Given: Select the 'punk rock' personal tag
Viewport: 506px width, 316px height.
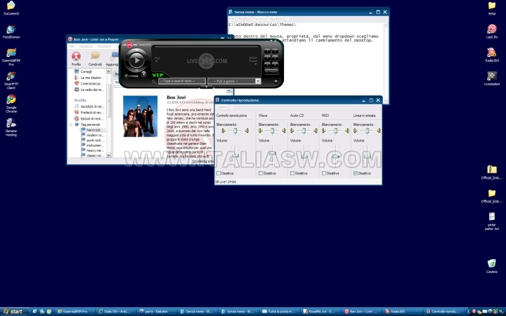Looking at the screenshot, I should (92, 140).
